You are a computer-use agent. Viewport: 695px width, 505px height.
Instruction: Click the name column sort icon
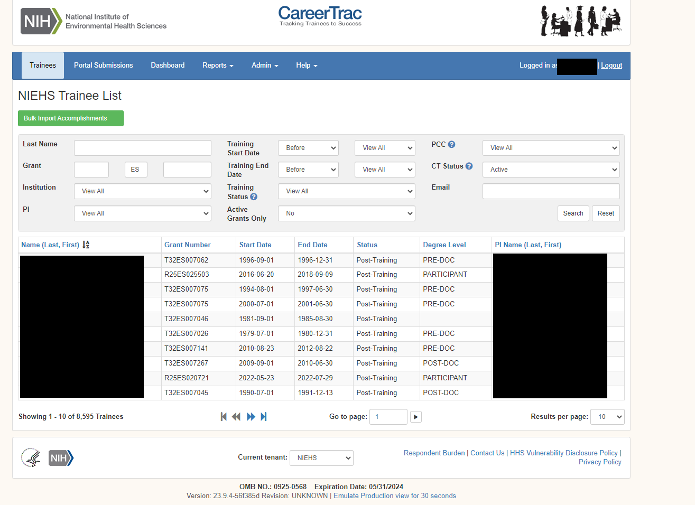[x=86, y=245]
